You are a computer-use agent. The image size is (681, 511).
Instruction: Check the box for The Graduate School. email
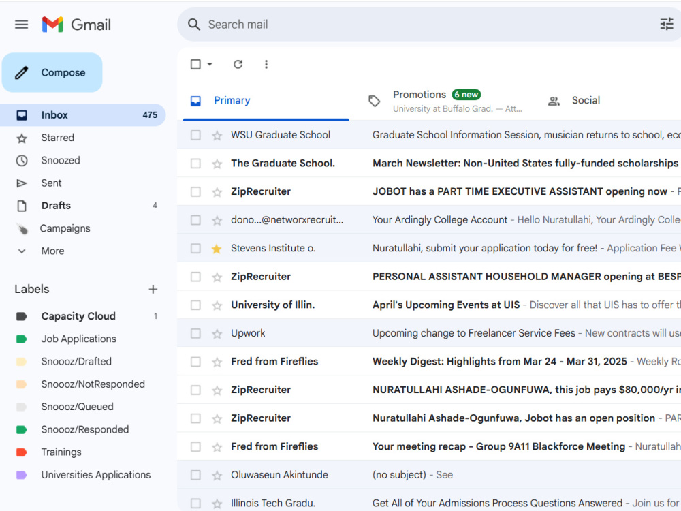point(195,164)
